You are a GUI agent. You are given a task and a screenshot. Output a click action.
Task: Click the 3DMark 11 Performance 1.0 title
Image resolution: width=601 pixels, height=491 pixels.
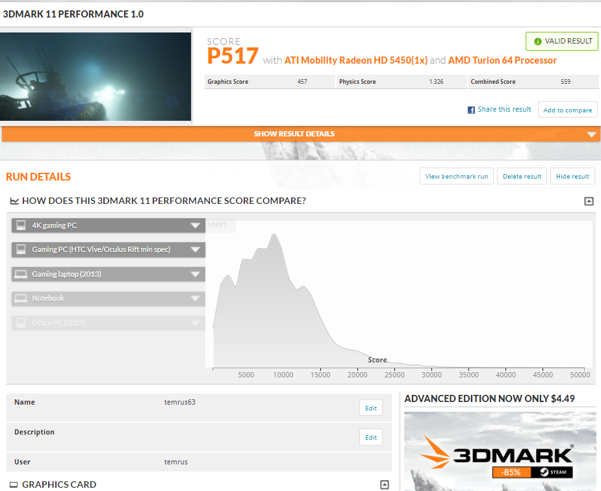pos(73,14)
